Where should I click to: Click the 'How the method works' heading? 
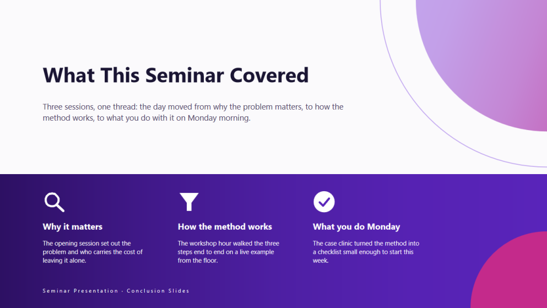pyautogui.click(x=225, y=226)
